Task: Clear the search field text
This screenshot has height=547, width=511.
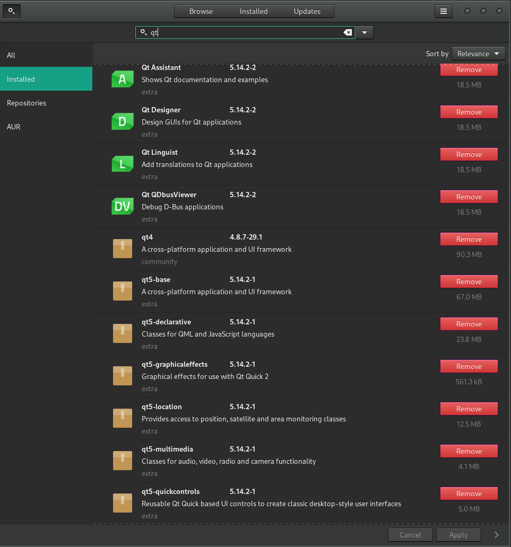Action: click(348, 32)
